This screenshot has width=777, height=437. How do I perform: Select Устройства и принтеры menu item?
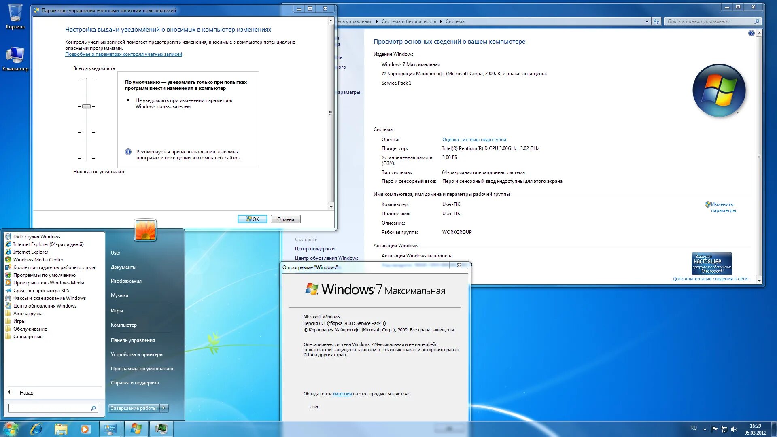(x=137, y=354)
